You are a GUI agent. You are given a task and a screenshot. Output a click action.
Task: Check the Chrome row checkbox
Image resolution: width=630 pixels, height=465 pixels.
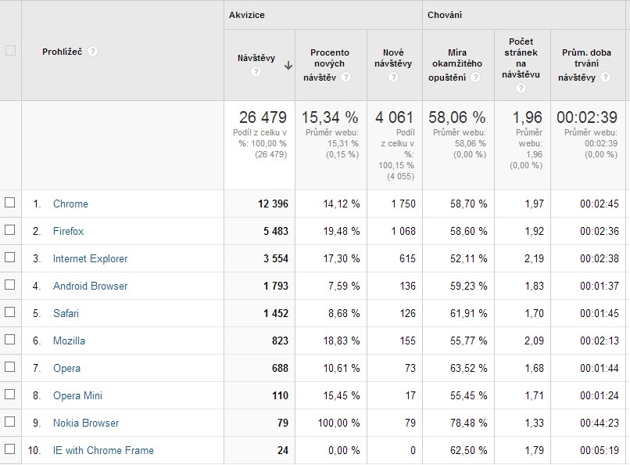9,202
